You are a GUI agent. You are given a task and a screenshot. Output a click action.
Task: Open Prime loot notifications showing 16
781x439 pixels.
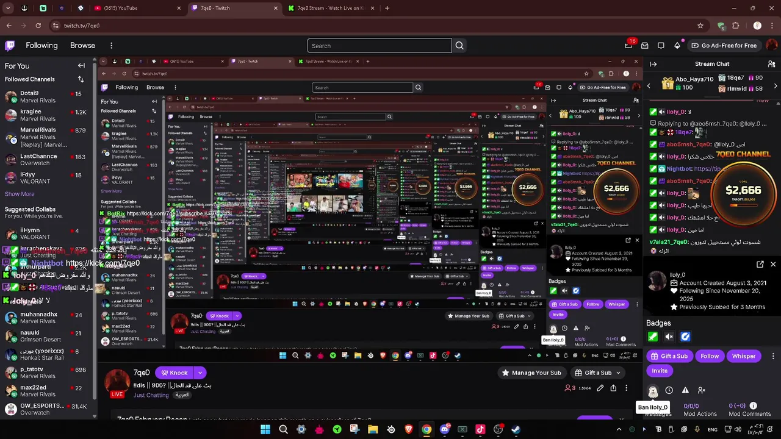[629, 45]
